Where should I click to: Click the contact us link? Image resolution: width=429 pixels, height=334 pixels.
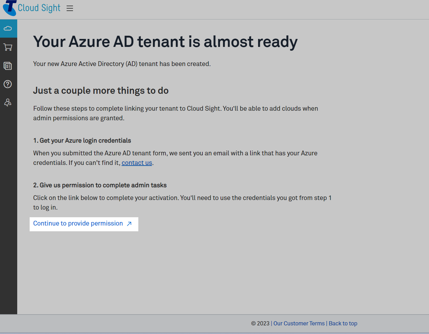coord(137,163)
